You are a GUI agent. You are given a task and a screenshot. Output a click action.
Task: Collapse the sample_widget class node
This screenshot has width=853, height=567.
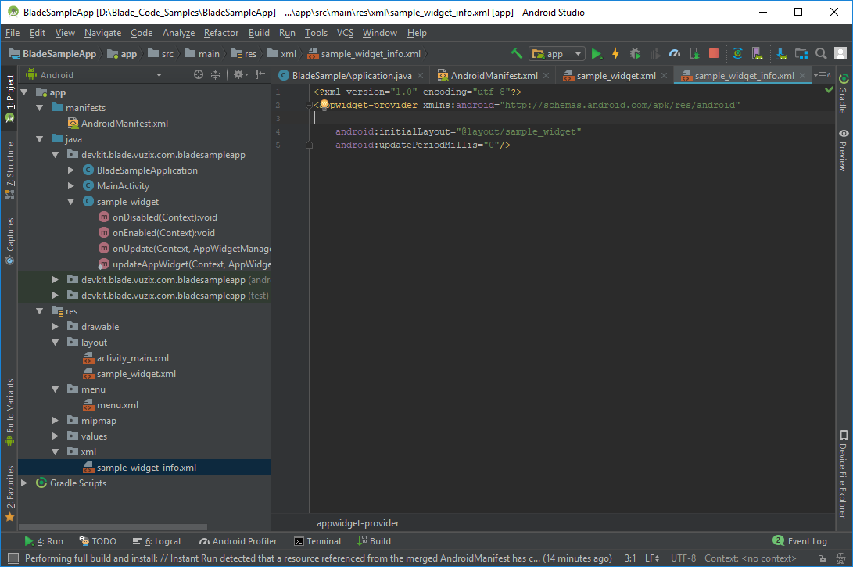[x=70, y=201]
